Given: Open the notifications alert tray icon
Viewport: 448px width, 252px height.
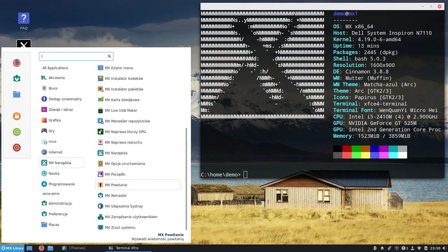Looking at the screenshot, I should pos(405,248).
